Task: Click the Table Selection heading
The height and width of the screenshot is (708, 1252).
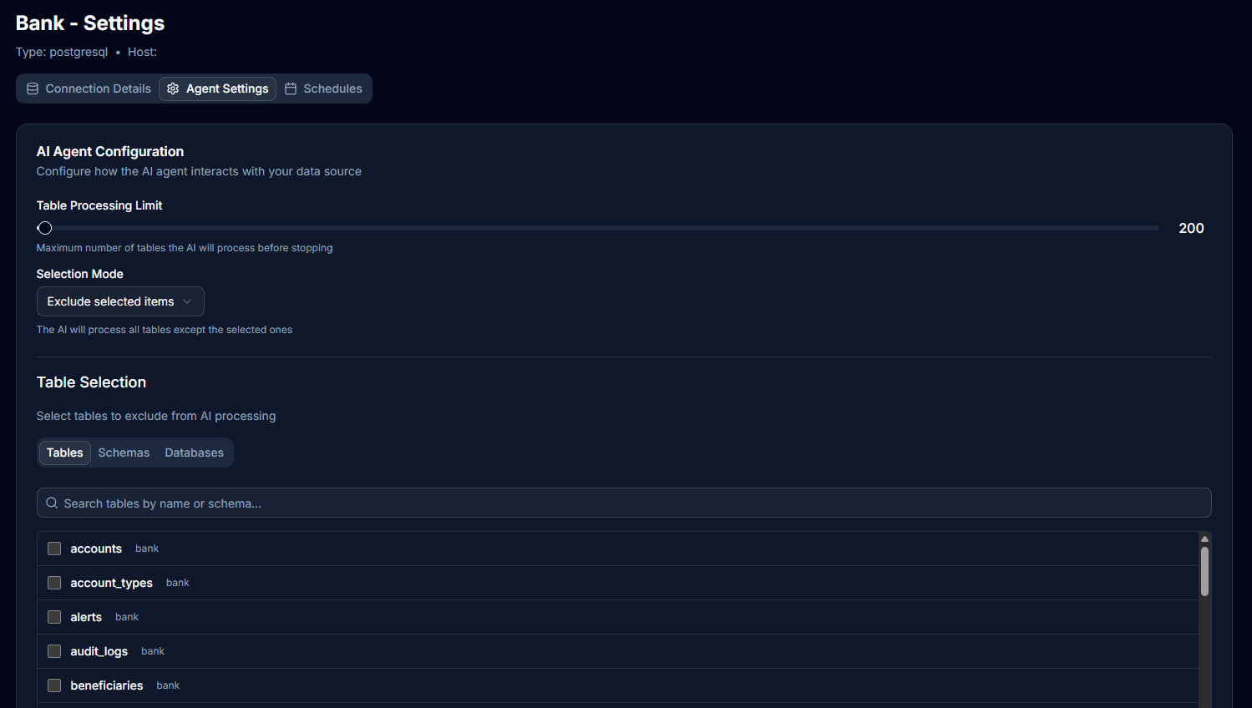Action: pyautogui.click(x=91, y=382)
